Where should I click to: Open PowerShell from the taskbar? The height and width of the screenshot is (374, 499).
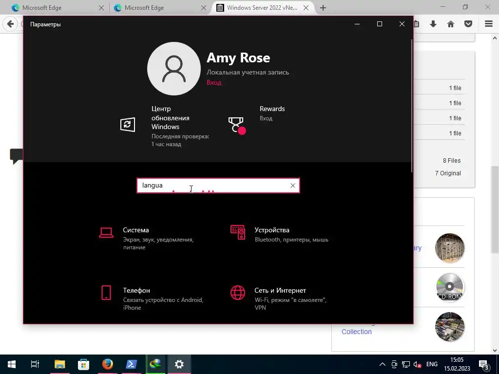tap(131, 364)
